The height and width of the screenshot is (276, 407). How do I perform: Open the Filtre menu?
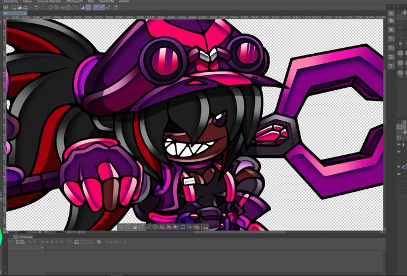[91, 1]
